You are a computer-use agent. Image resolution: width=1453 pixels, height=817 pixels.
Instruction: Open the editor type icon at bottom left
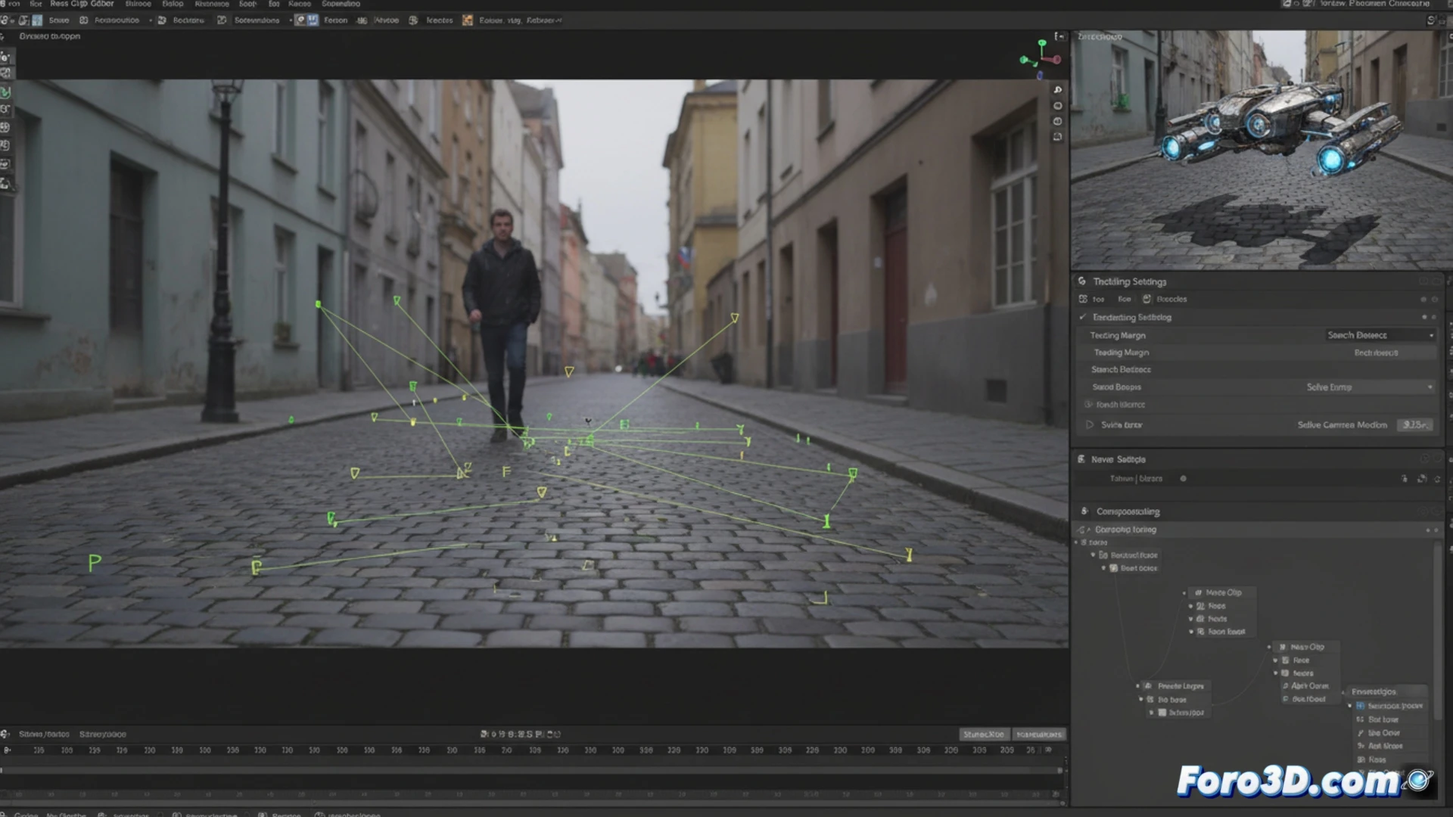coord(6,814)
